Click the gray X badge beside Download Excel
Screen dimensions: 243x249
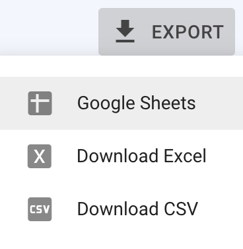coord(40,156)
